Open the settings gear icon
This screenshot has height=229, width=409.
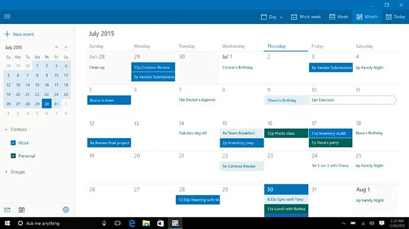(66, 210)
